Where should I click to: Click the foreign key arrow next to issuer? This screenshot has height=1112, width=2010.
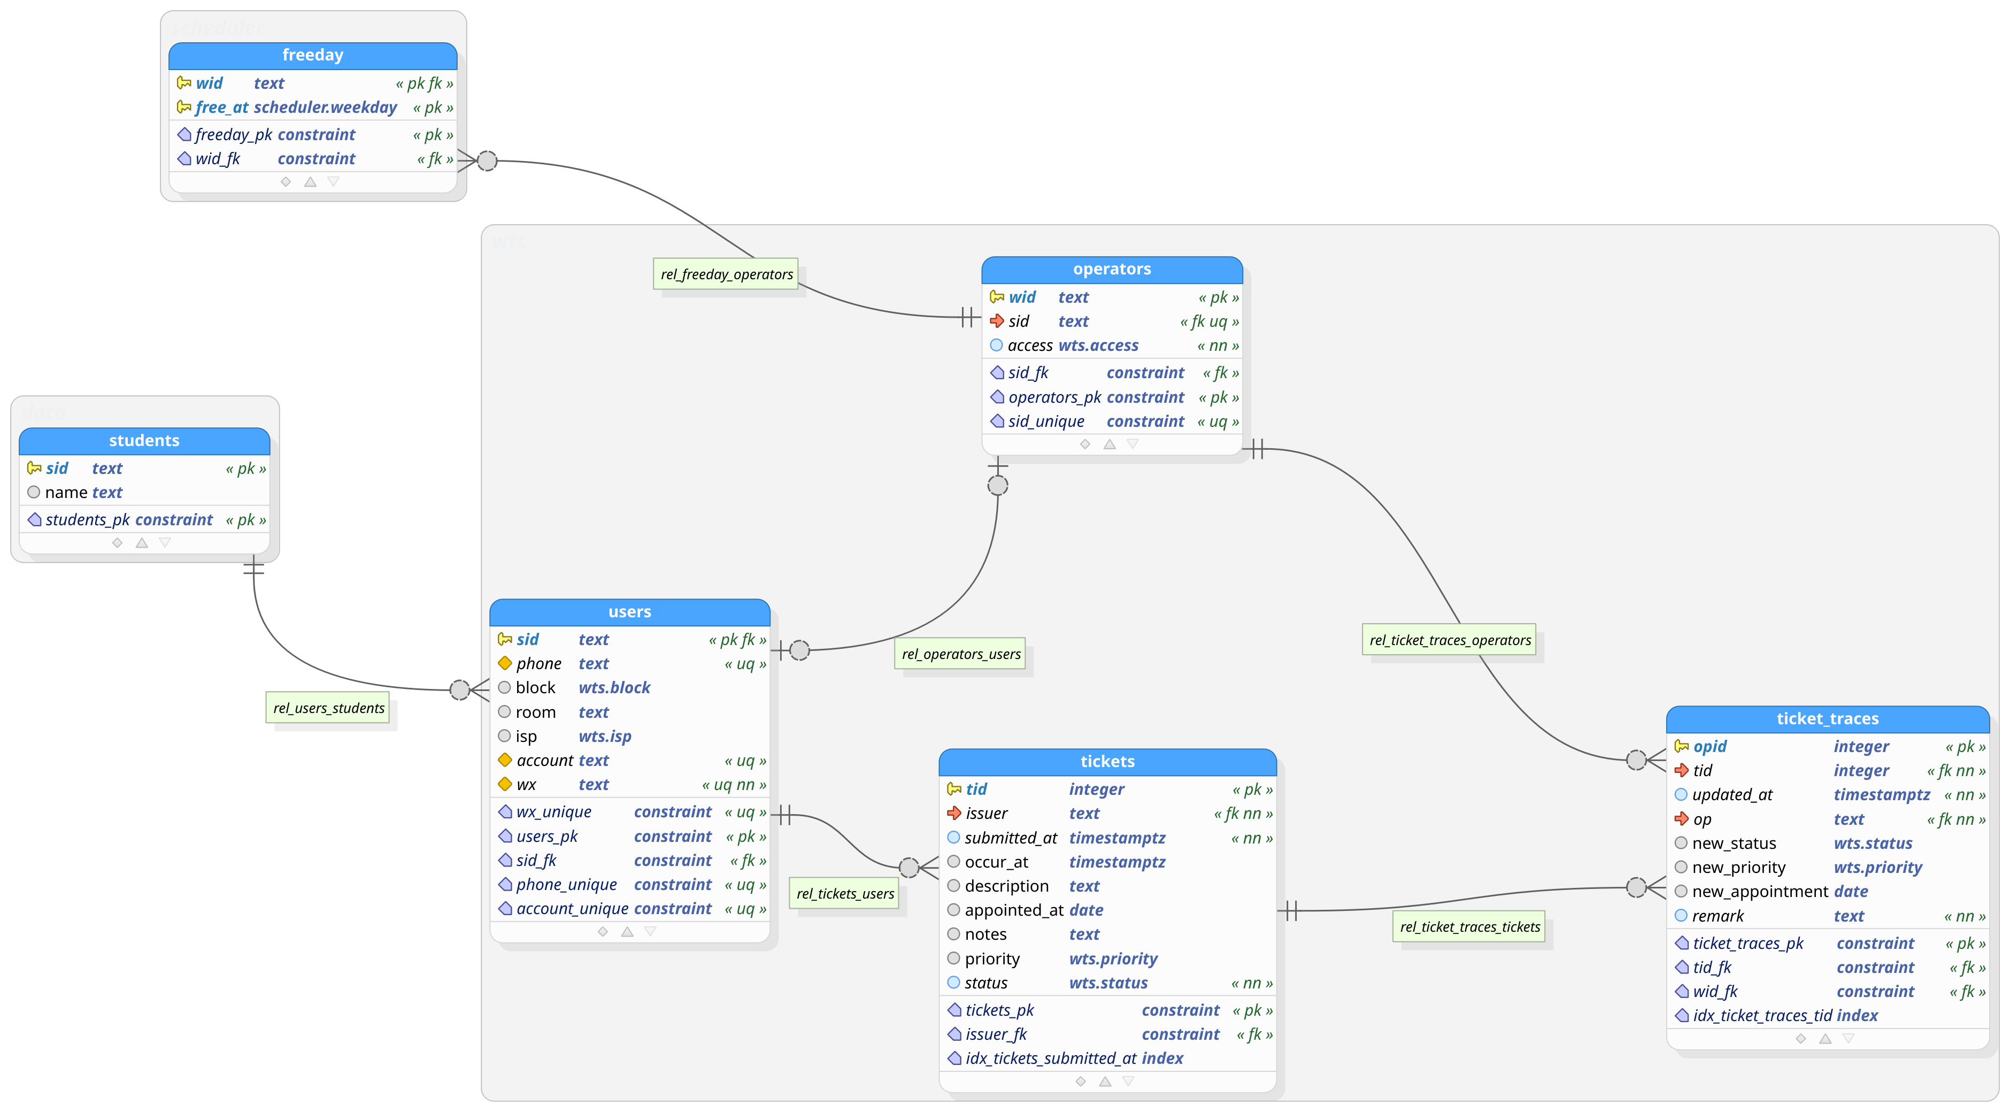point(953,813)
